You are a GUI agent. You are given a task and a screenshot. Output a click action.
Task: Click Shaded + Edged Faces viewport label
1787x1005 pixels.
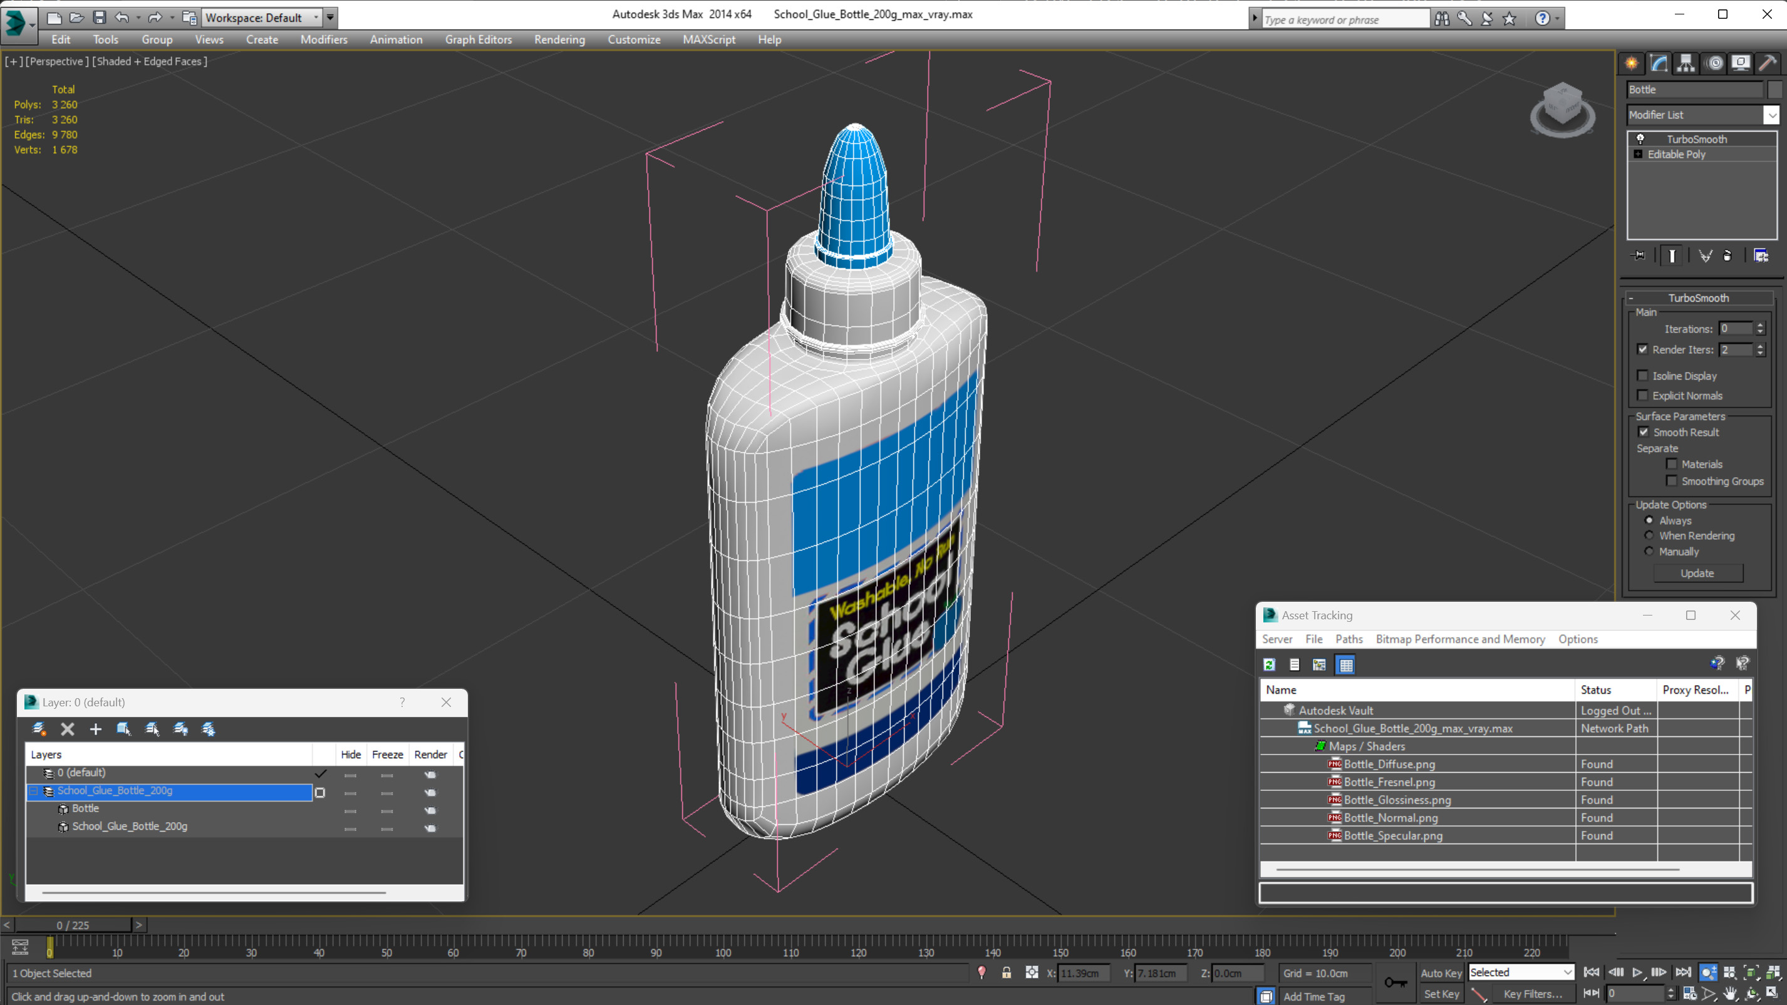150,61
